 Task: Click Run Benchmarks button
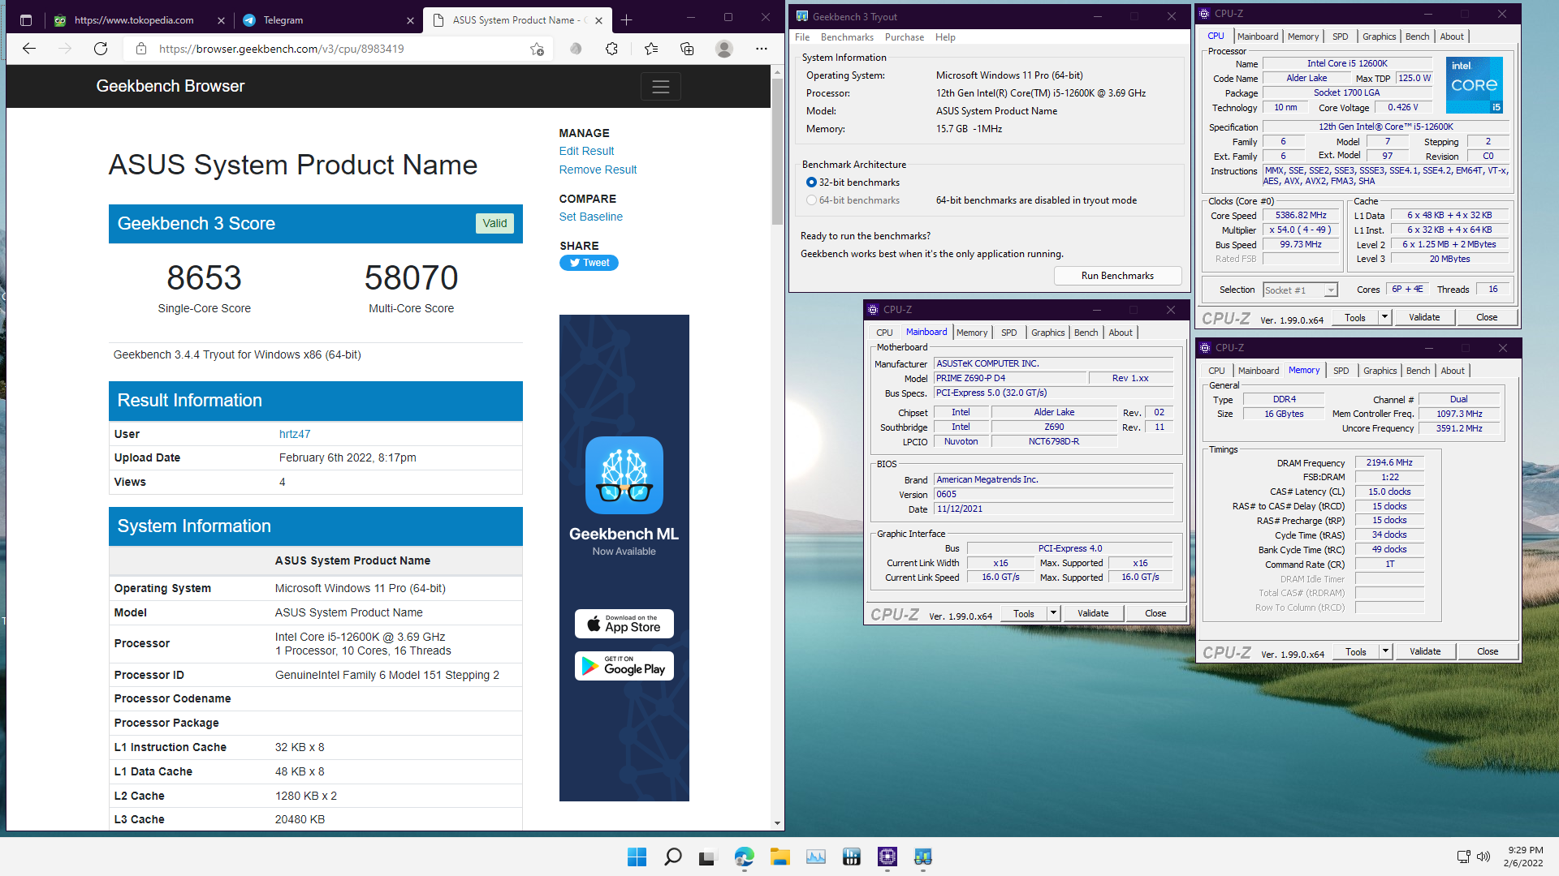pyautogui.click(x=1117, y=276)
